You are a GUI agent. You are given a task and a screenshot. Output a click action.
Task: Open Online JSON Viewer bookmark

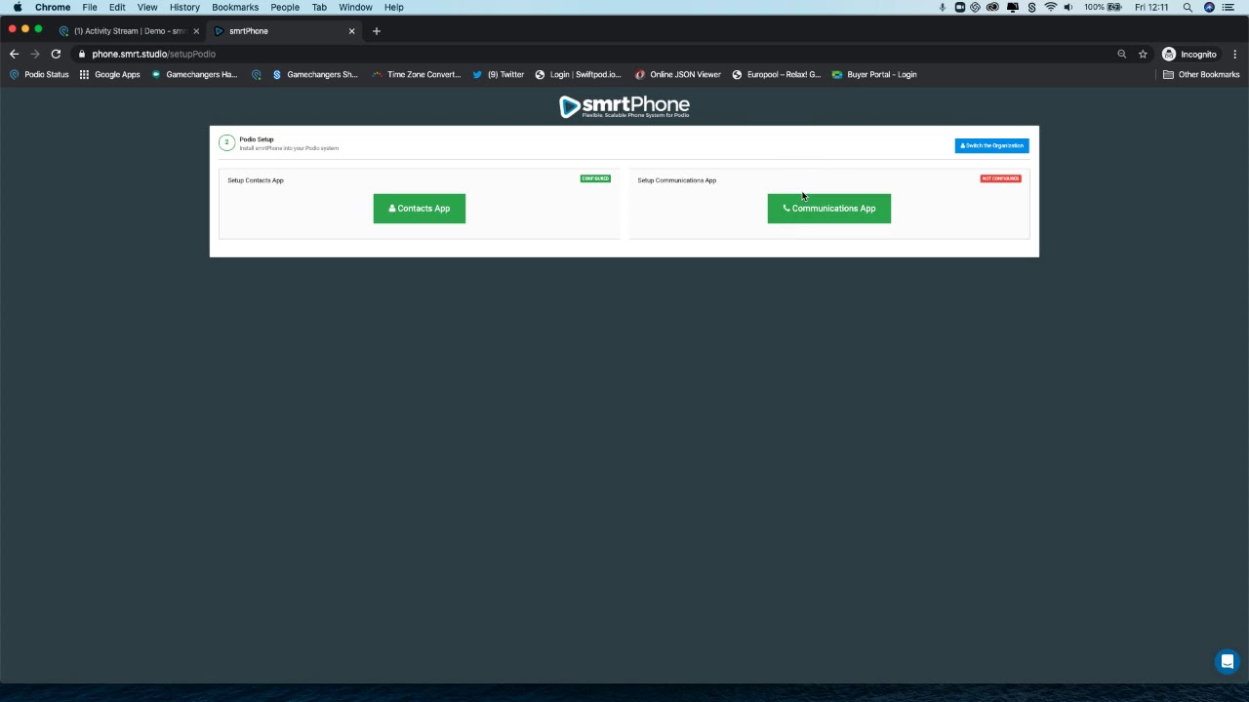pyautogui.click(x=677, y=74)
